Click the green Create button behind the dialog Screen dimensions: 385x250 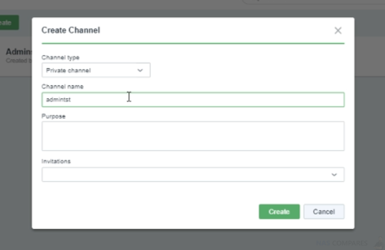(9, 23)
